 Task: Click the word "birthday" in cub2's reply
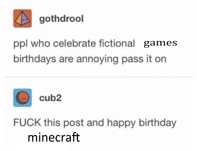(x=158, y=123)
